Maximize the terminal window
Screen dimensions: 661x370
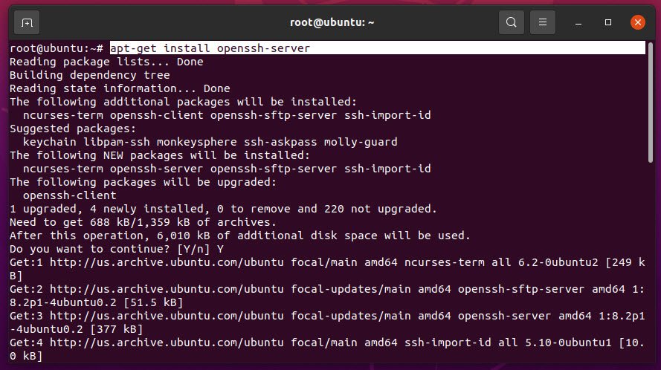[608, 22]
